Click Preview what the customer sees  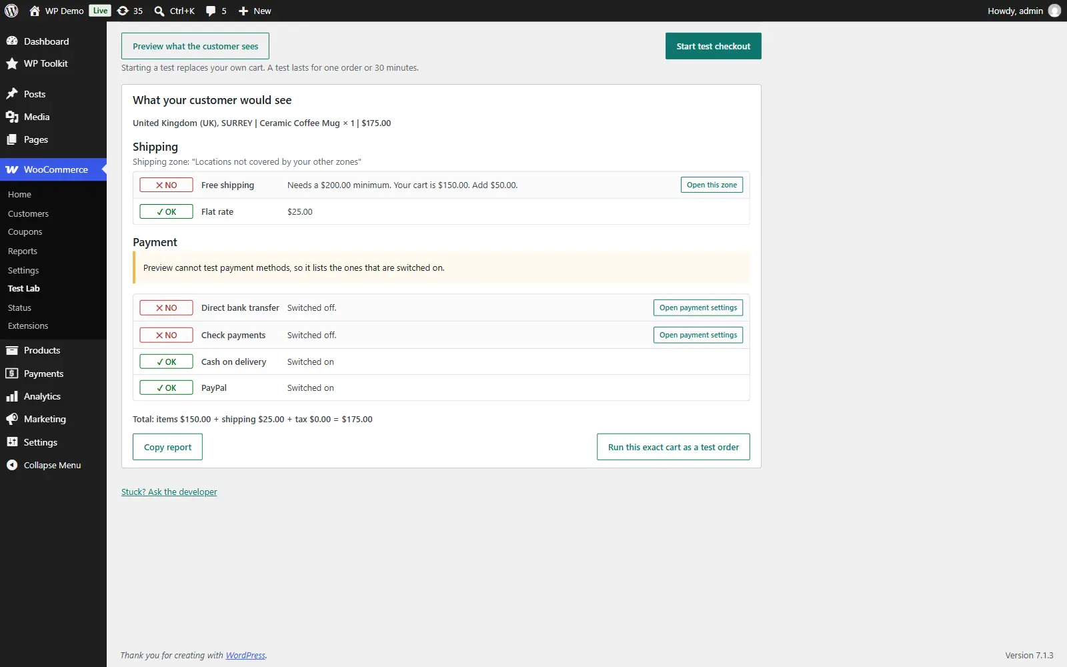195,46
